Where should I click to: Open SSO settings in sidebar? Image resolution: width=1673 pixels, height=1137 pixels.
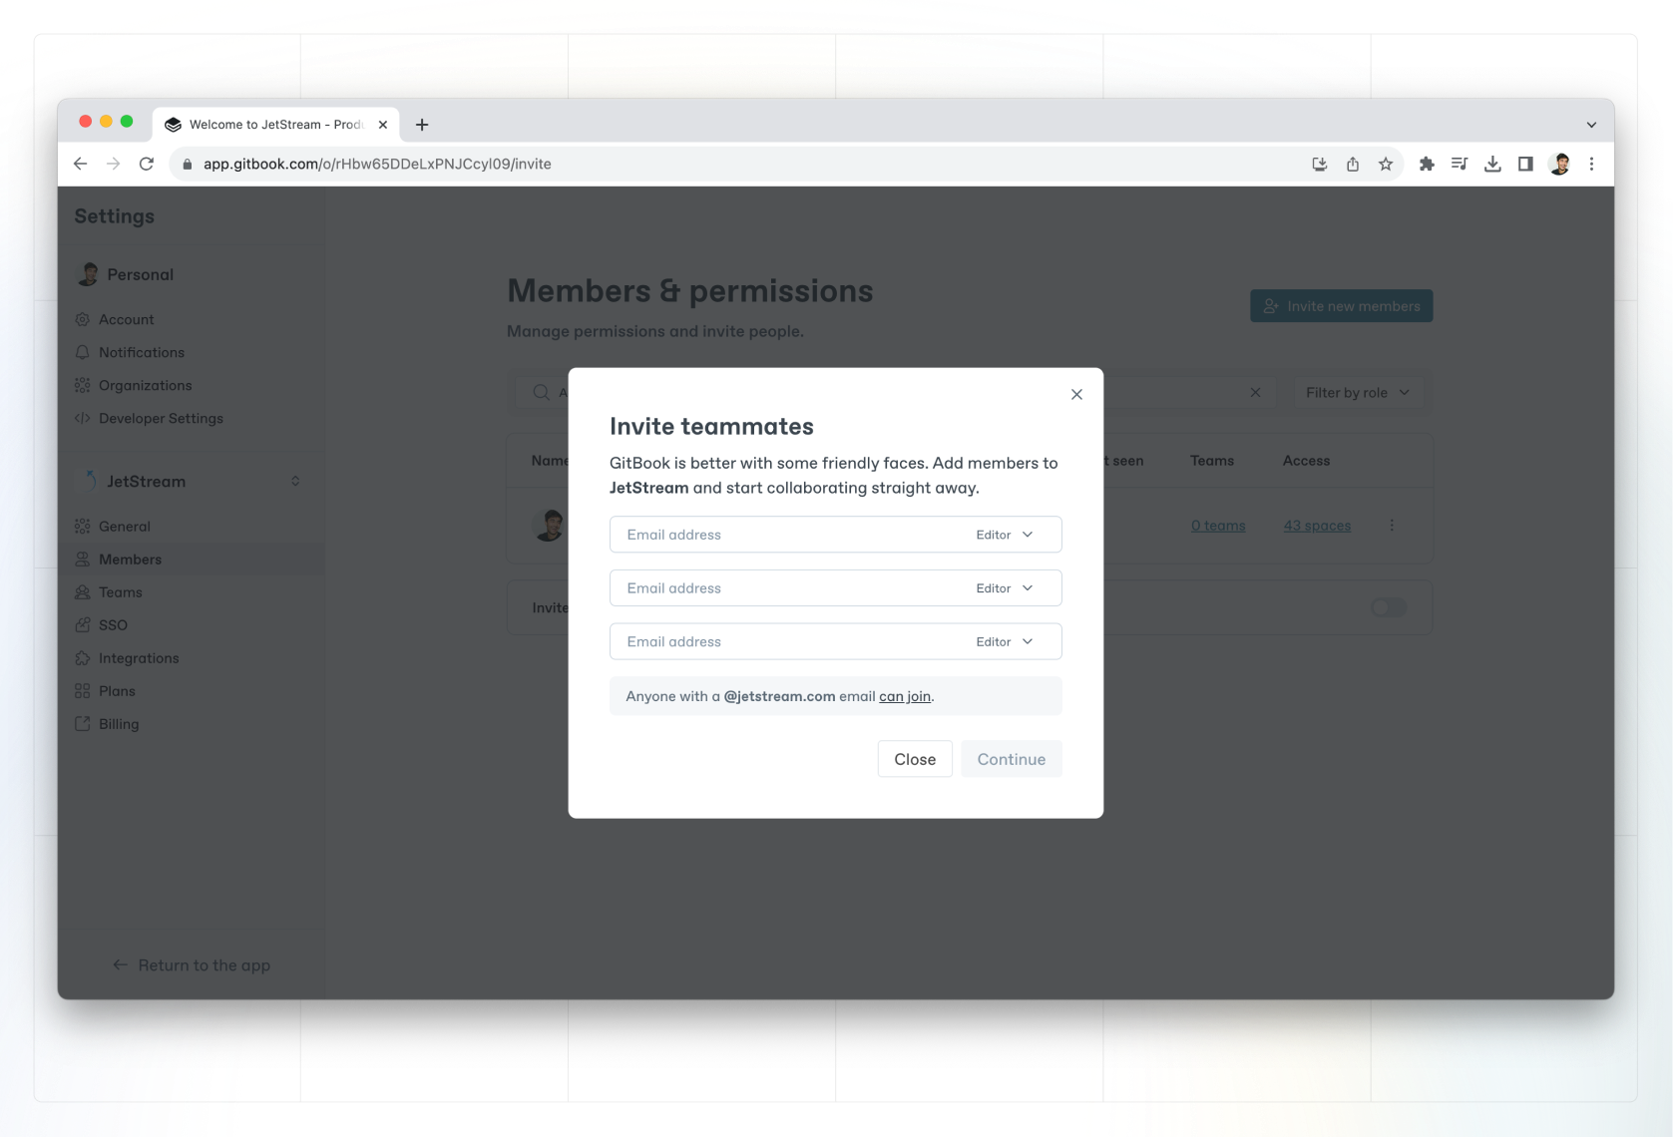click(x=113, y=625)
